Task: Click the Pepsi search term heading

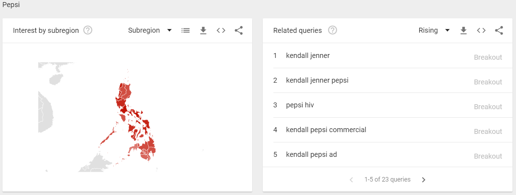Action: (x=11, y=5)
